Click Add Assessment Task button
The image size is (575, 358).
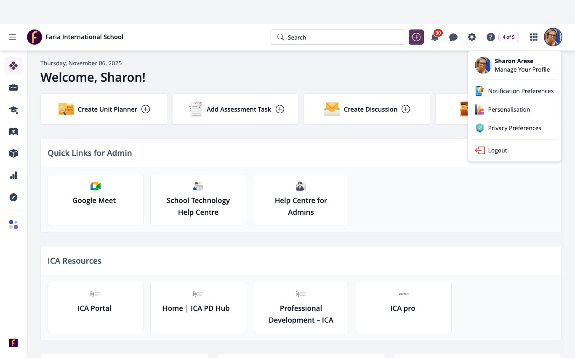point(235,109)
